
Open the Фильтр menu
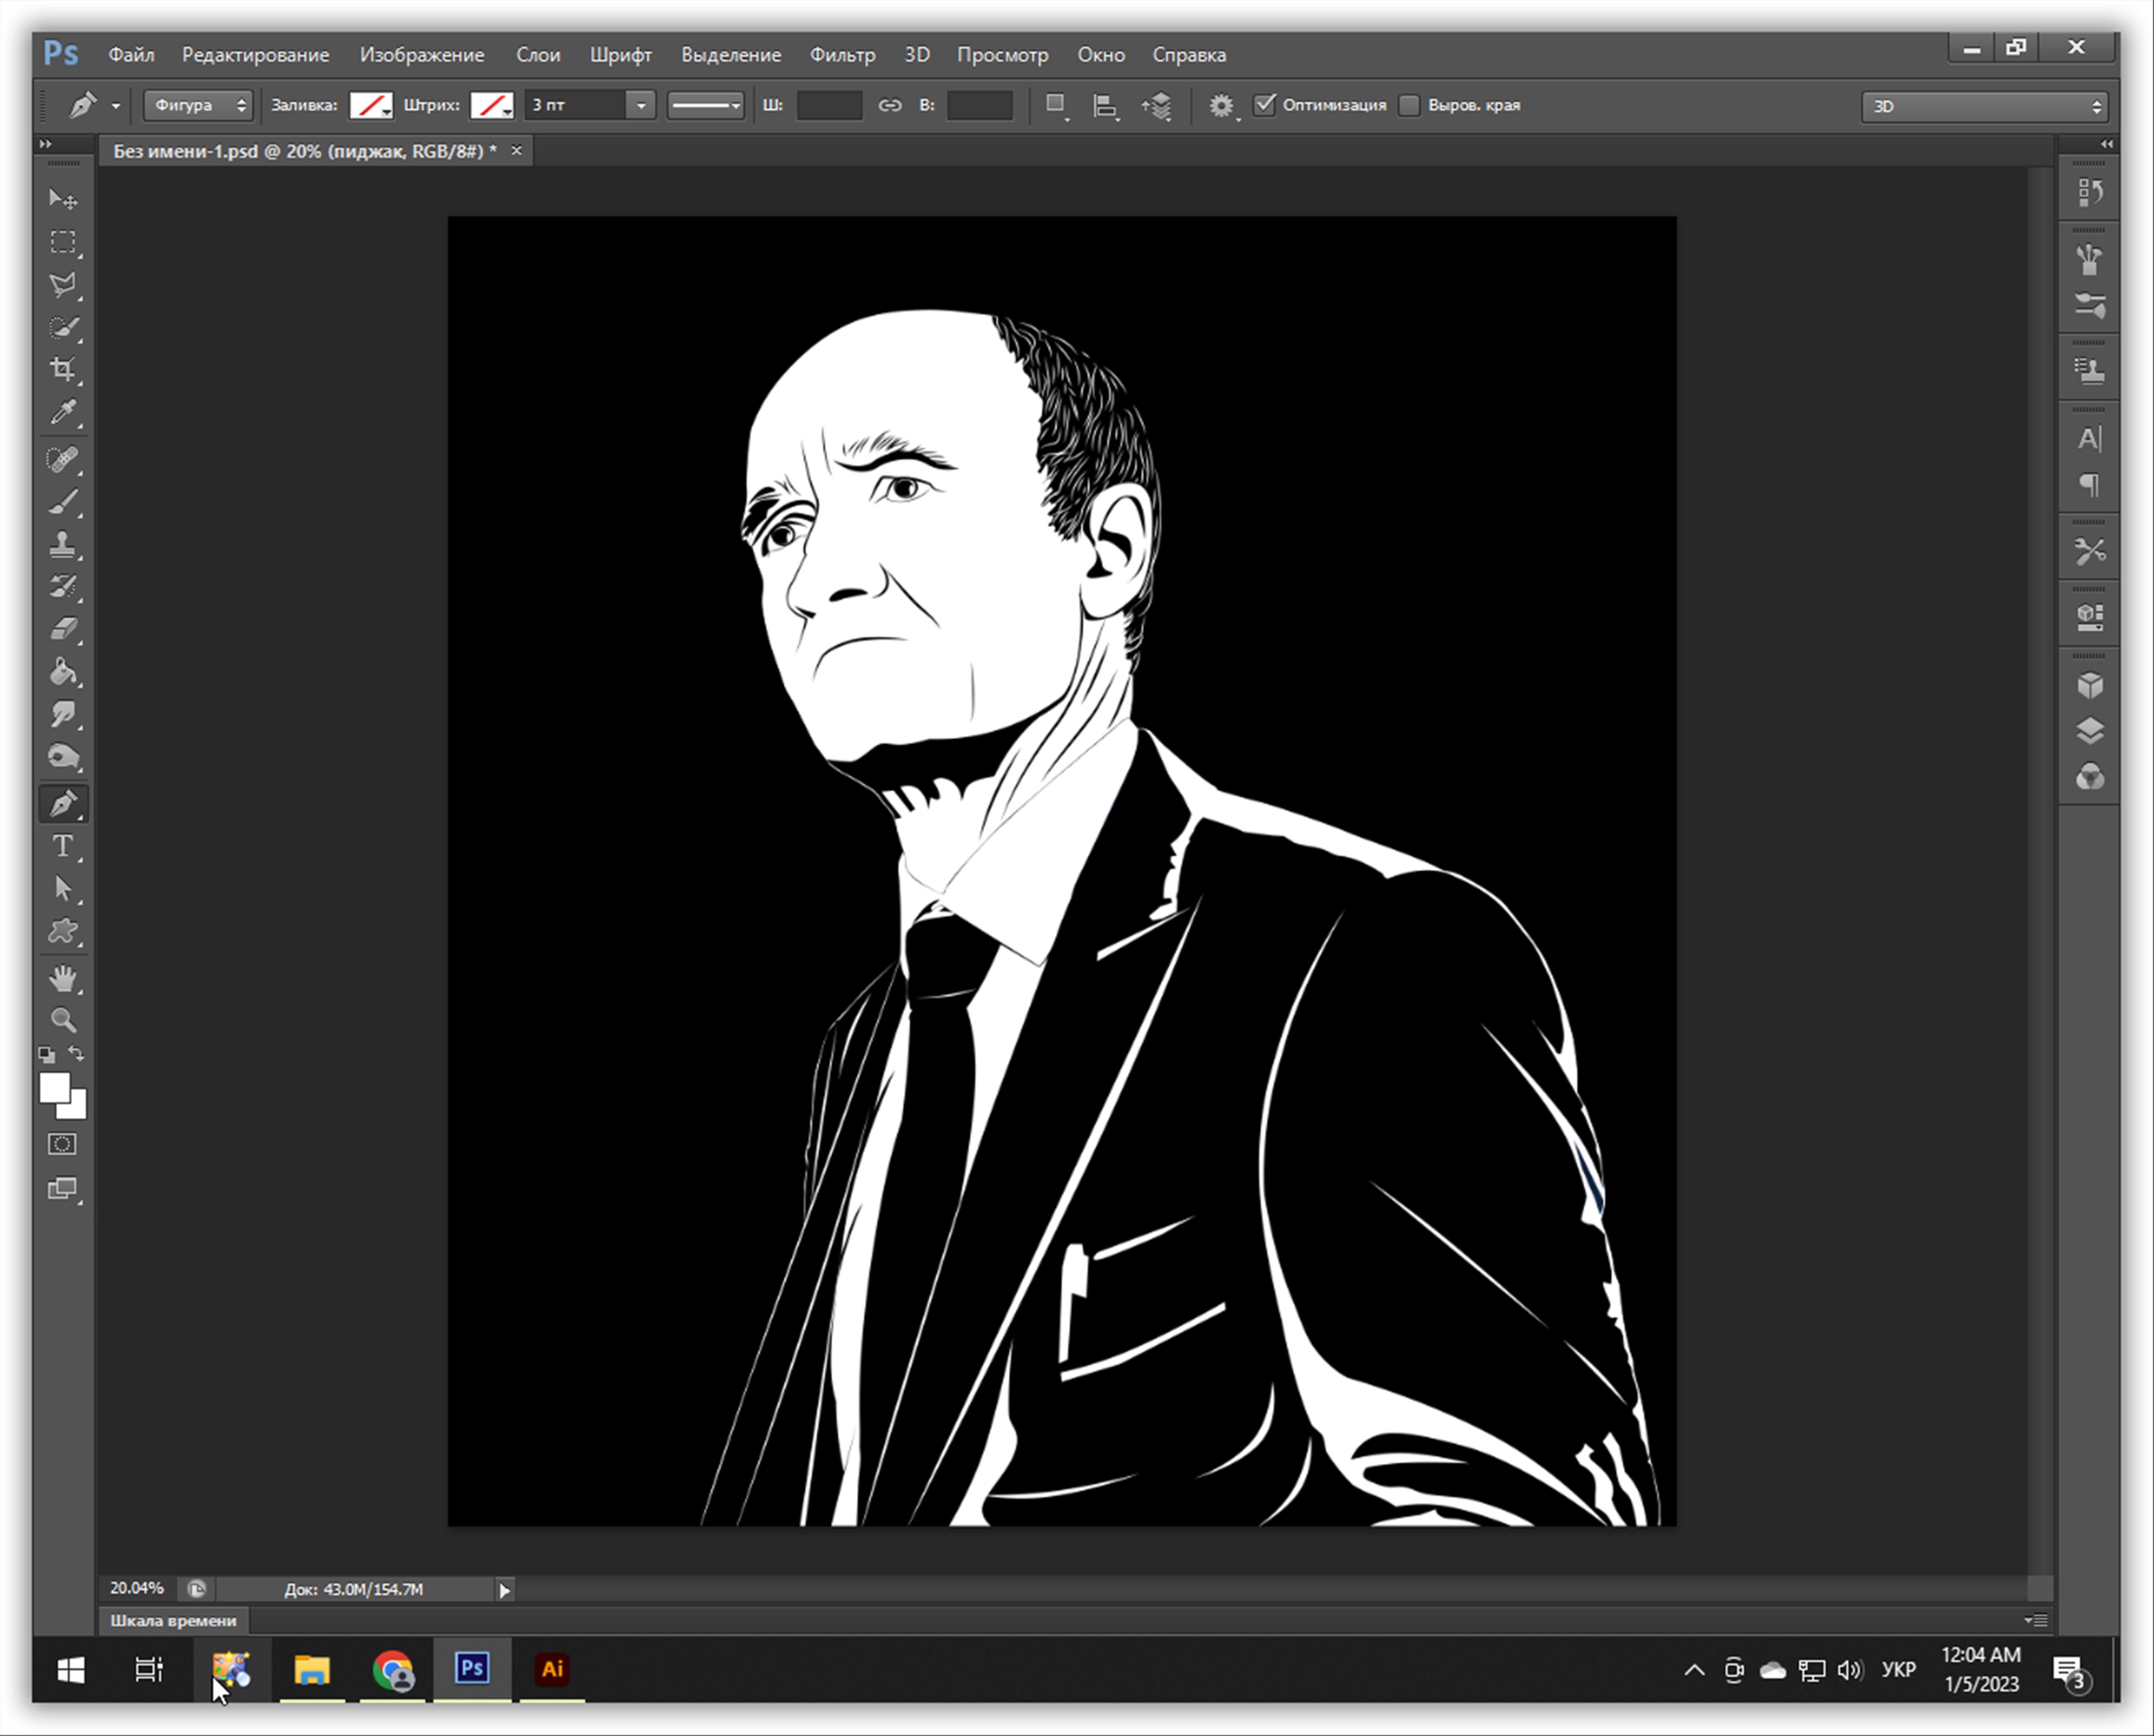tap(842, 55)
